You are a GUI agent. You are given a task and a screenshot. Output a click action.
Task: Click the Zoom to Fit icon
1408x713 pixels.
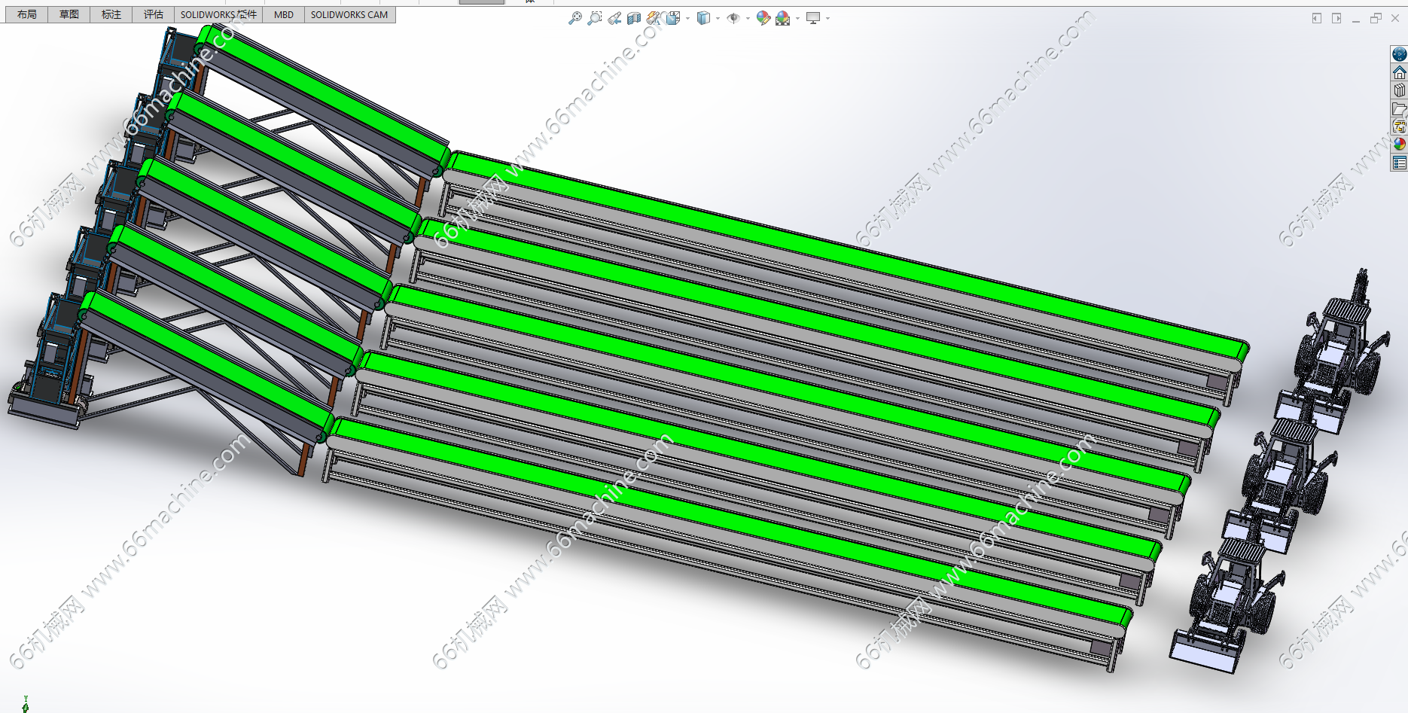pyautogui.click(x=574, y=18)
